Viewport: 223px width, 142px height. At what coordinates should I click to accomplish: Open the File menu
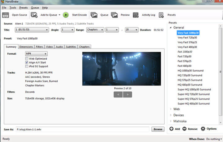(4, 8)
